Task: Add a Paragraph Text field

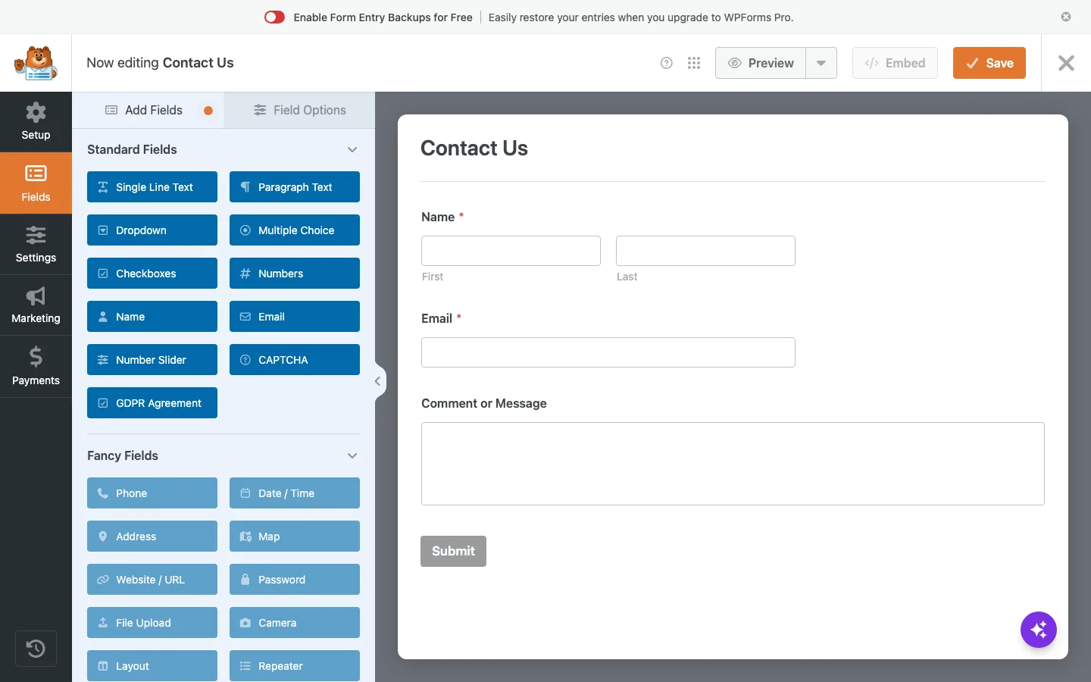Action: click(295, 187)
